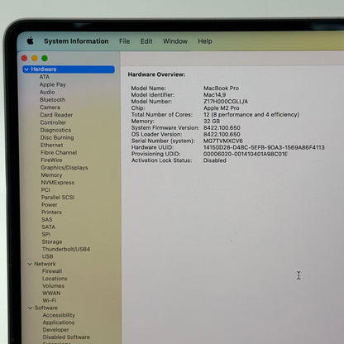Select Controller in the sidebar

click(x=53, y=122)
